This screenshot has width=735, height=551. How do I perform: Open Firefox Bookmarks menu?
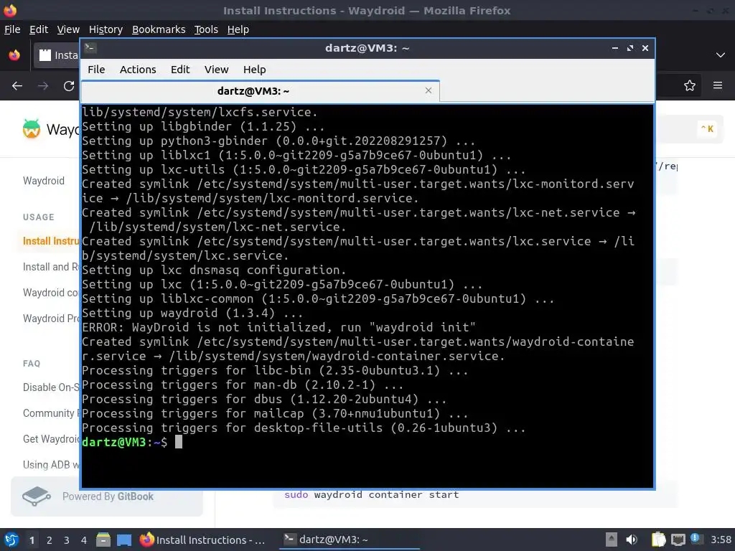[x=159, y=29]
